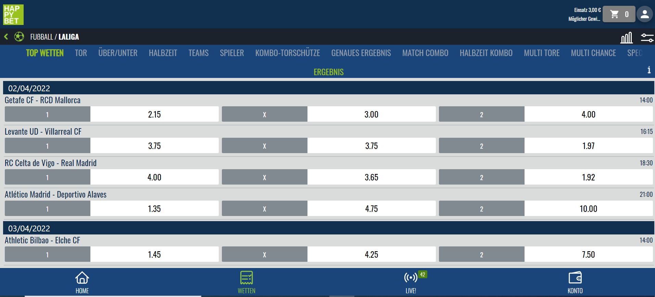Open Konto wallet section
This screenshot has height=297, width=655.
[x=575, y=282]
